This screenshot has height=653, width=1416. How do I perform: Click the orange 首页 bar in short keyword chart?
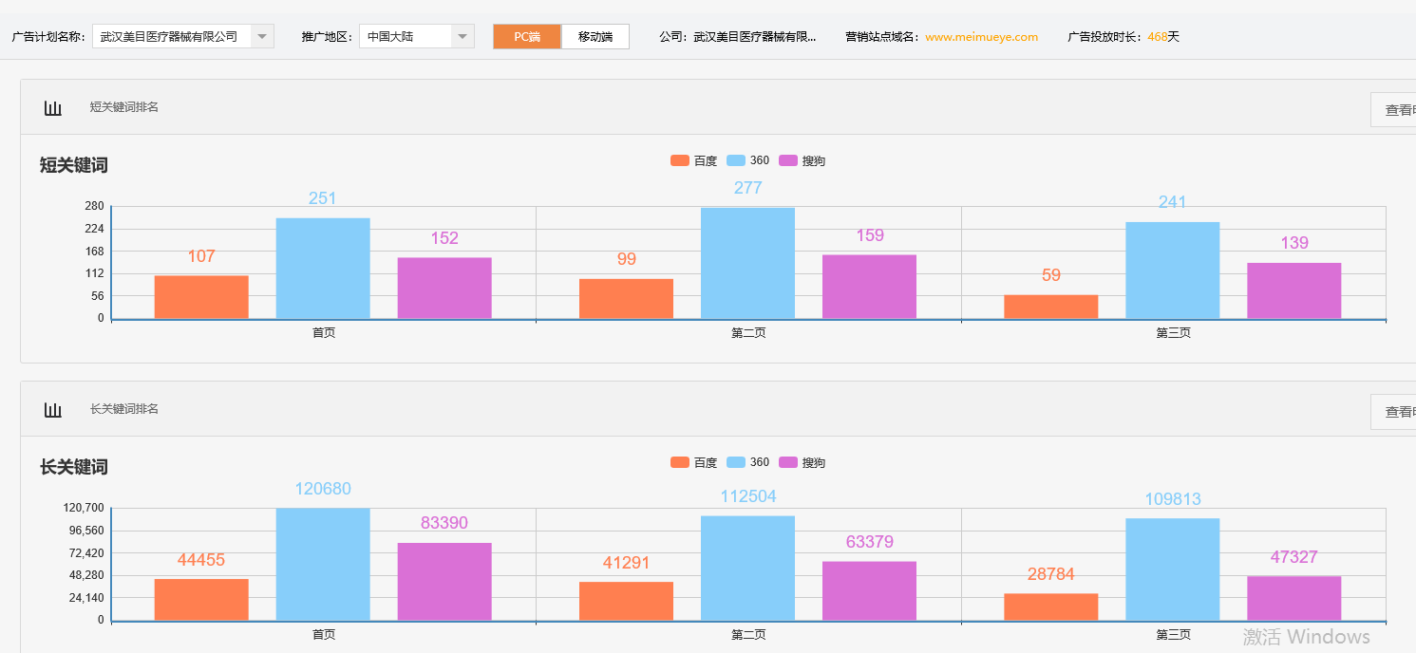point(200,296)
